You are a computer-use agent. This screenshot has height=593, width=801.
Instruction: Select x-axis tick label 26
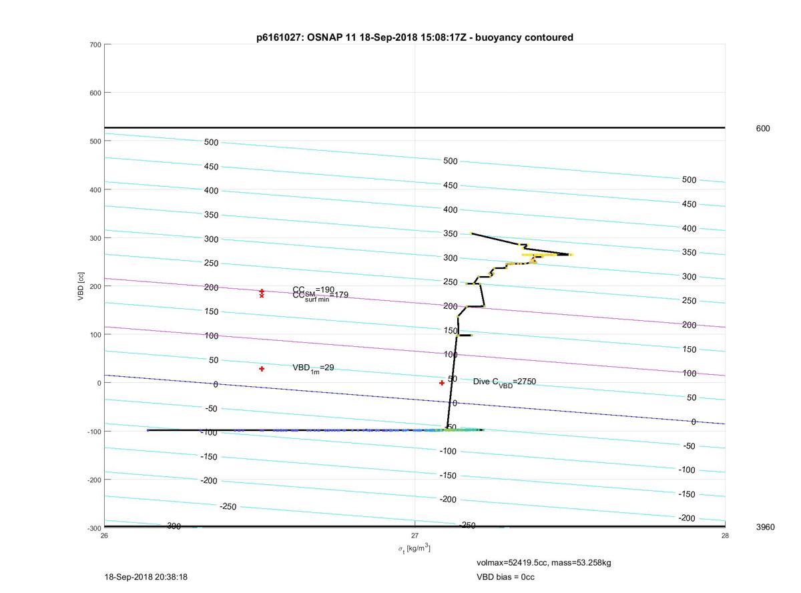pyautogui.click(x=104, y=535)
